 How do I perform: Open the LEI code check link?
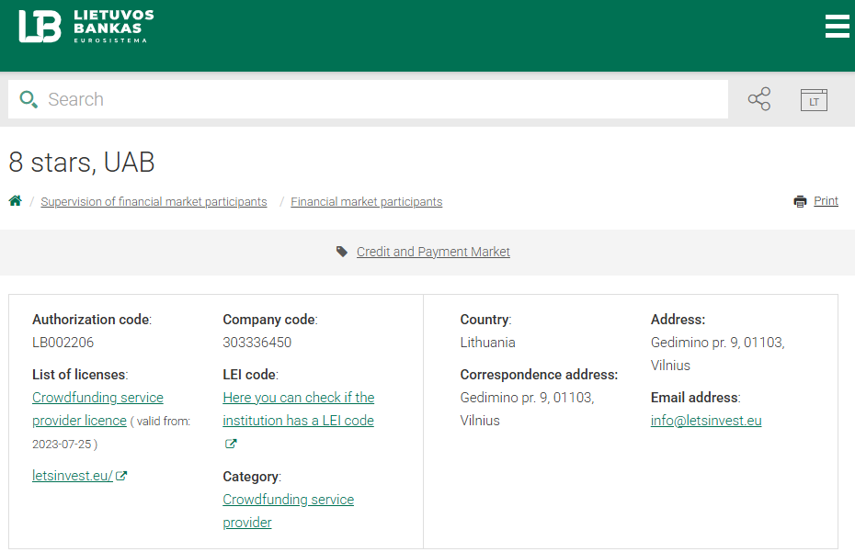(298, 409)
